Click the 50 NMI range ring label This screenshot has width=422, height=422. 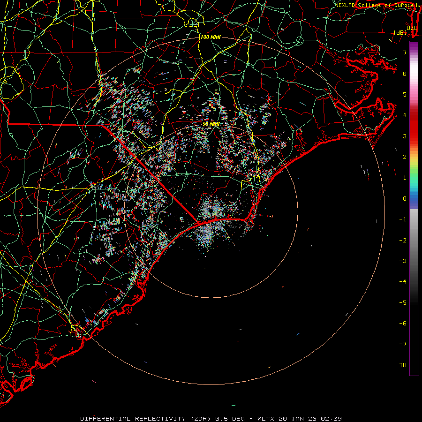(211, 124)
